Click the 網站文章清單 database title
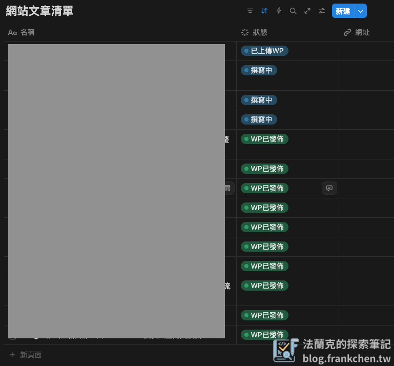 tap(39, 11)
